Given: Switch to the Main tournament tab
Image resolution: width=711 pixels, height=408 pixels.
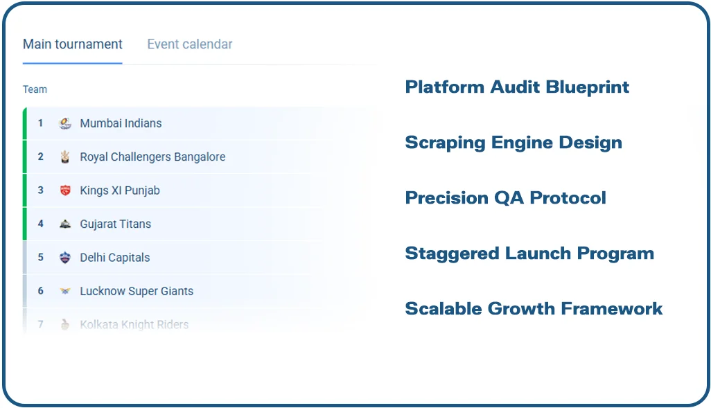Looking at the screenshot, I should [73, 44].
